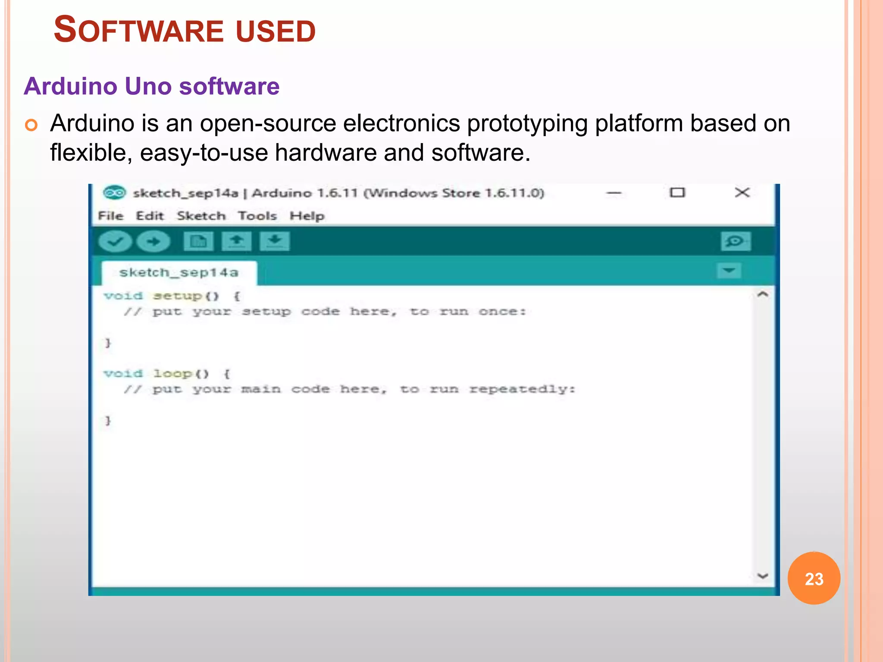Click the closing brace after the loop function
883x662 pixels.
pyautogui.click(x=108, y=421)
